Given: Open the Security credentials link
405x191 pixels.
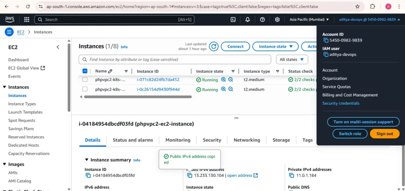Looking at the screenshot, I should pyautogui.click(x=341, y=103).
